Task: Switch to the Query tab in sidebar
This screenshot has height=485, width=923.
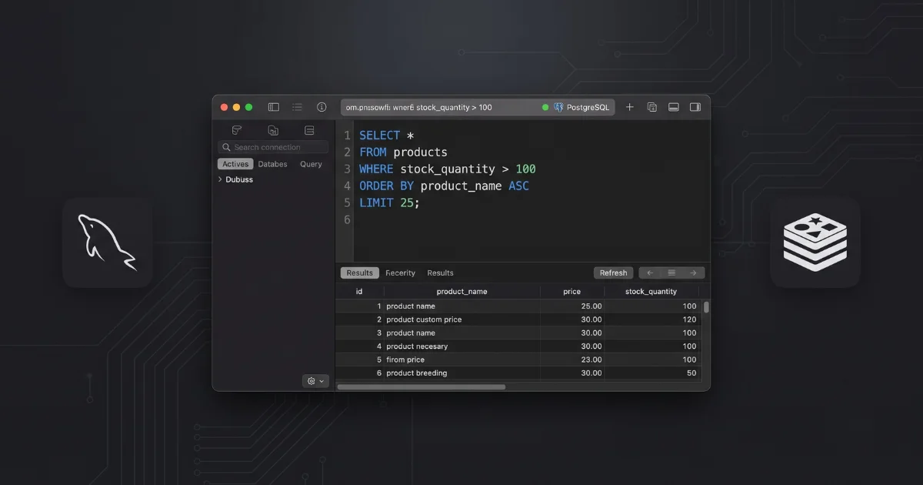Action: tap(311, 164)
